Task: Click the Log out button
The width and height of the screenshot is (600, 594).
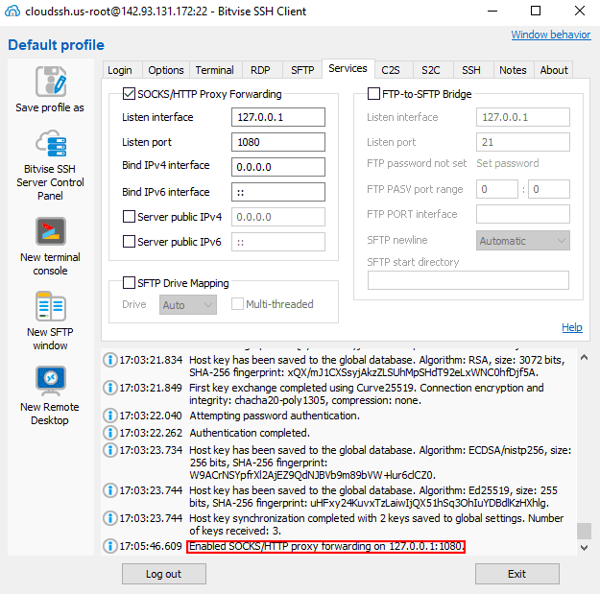Action: (164, 574)
